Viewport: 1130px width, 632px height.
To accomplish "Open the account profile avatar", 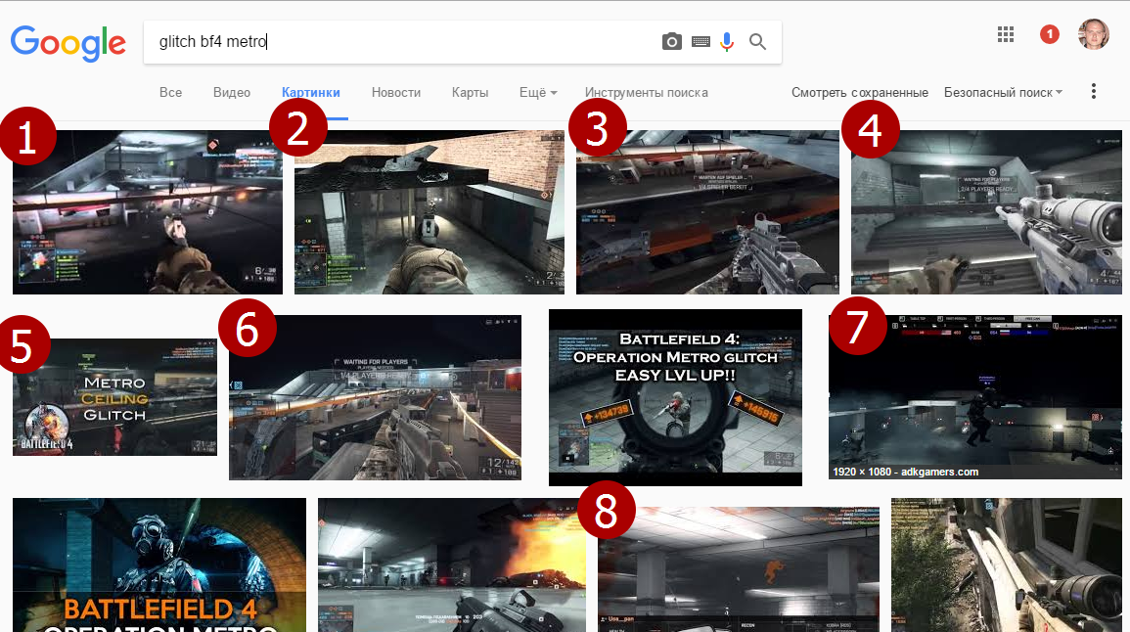I will [x=1093, y=34].
